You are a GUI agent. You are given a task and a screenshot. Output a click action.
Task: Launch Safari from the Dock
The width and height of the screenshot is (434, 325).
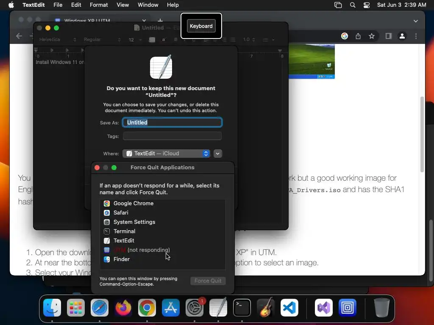coord(100,308)
